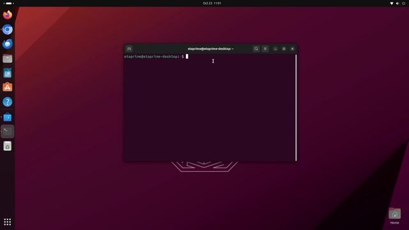409x230 pixels.
Task: Open new tab button in terminal header
Action: pos(129,49)
